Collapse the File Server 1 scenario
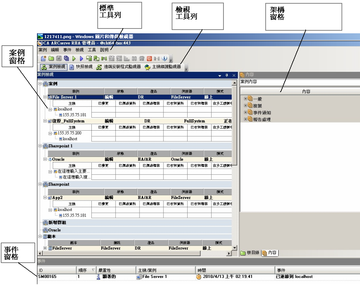This screenshot has width=360, height=292. tap(45, 97)
